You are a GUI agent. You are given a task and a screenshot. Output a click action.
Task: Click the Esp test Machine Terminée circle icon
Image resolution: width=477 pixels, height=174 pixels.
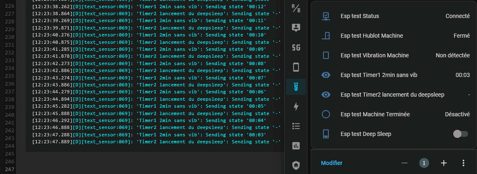[326, 114]
